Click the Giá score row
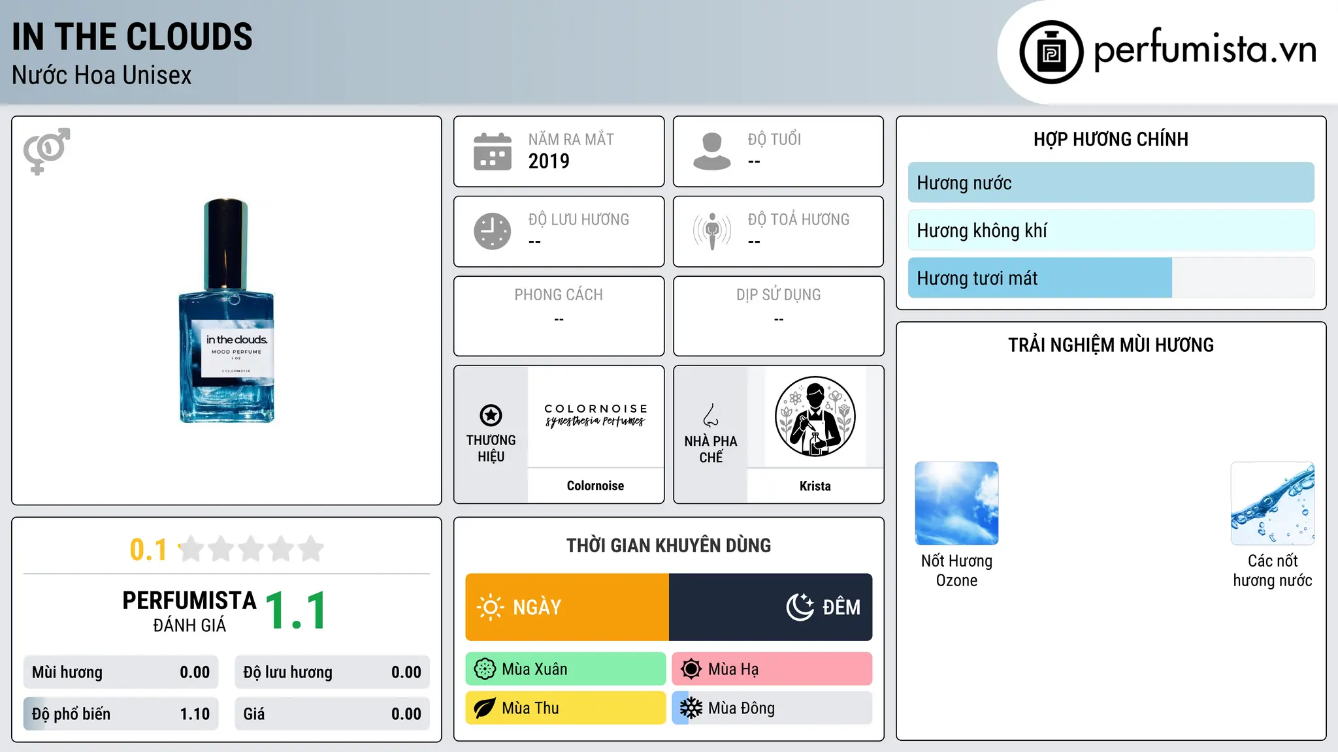The image size is (1338, 752). 332,714
